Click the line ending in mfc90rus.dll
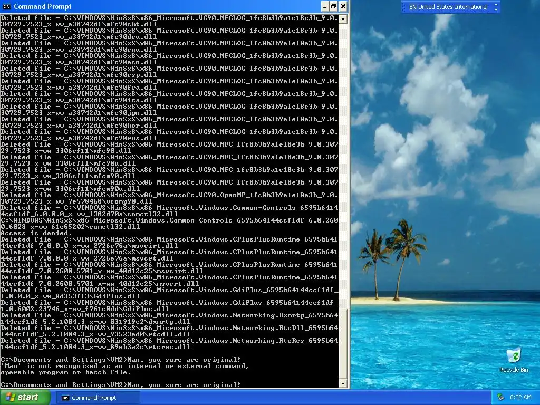This screenshot has width=540, height=405. point(79,138)
